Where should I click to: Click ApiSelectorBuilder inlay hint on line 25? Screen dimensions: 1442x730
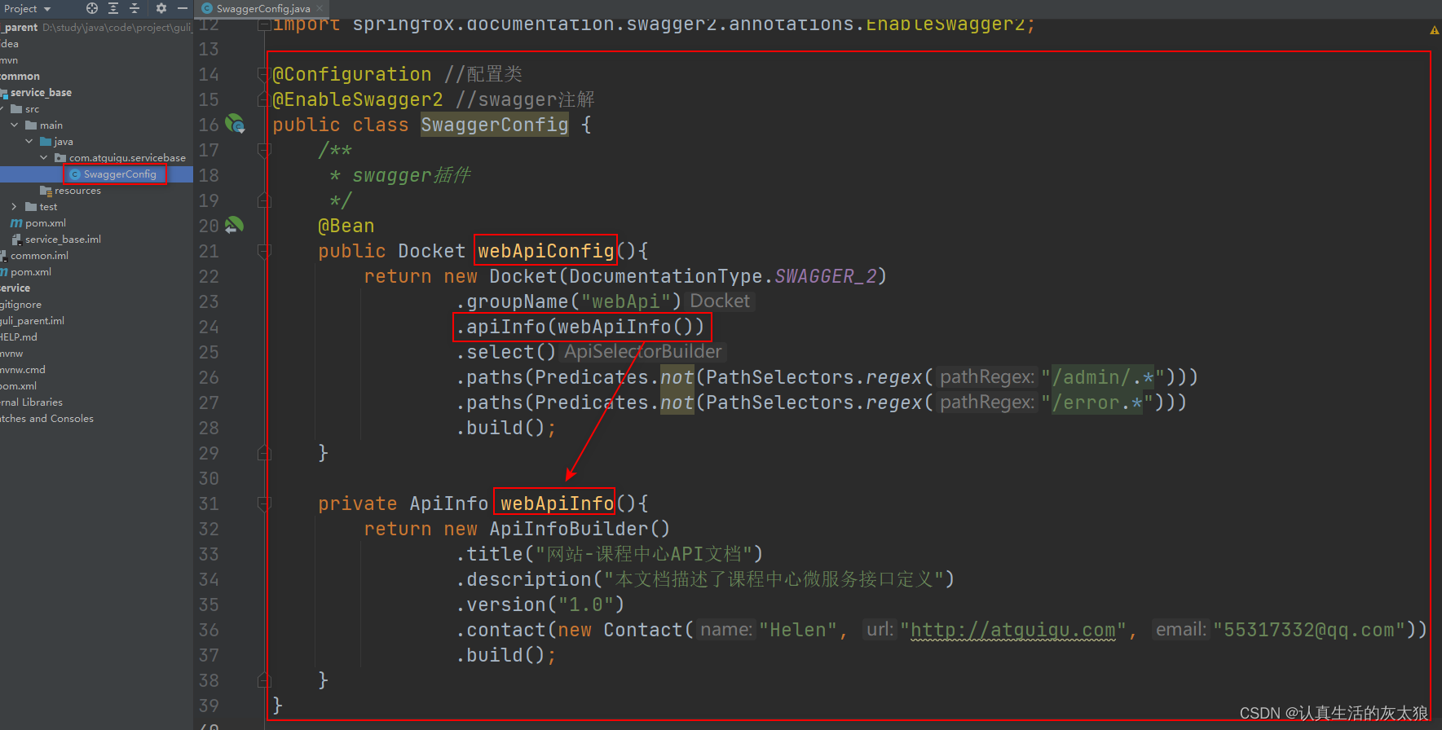pyautogui.click(x=643, y=352)
